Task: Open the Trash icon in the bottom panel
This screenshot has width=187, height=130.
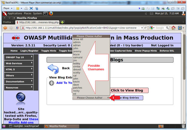Action: pos(183,126)
